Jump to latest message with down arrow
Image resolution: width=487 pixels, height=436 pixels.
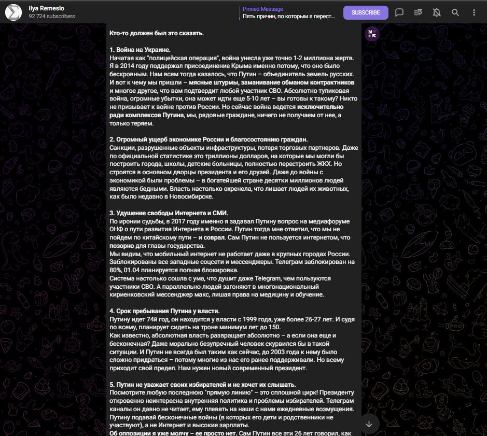[x=369, y=424]
